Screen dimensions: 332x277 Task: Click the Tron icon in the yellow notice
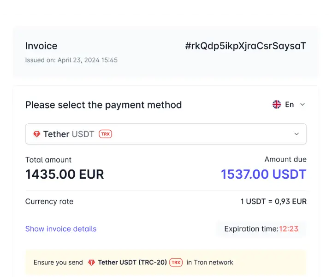click(91, 262)
